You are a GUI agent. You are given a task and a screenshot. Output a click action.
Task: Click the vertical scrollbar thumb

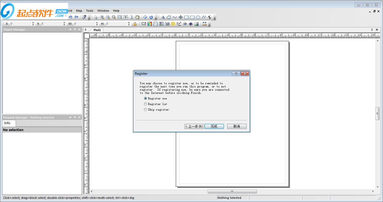coord(377,114)
